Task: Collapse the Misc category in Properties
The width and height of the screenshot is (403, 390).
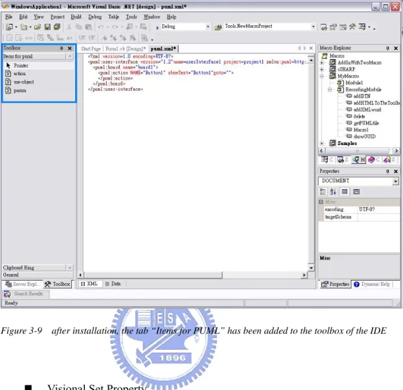Action: (321, 202)
